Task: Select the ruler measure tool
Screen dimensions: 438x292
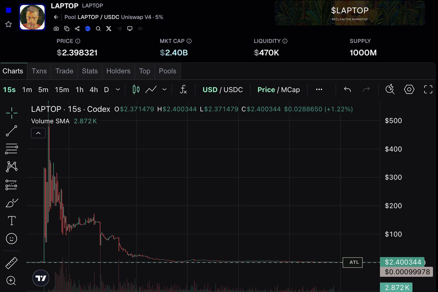Action: (12, 263)
